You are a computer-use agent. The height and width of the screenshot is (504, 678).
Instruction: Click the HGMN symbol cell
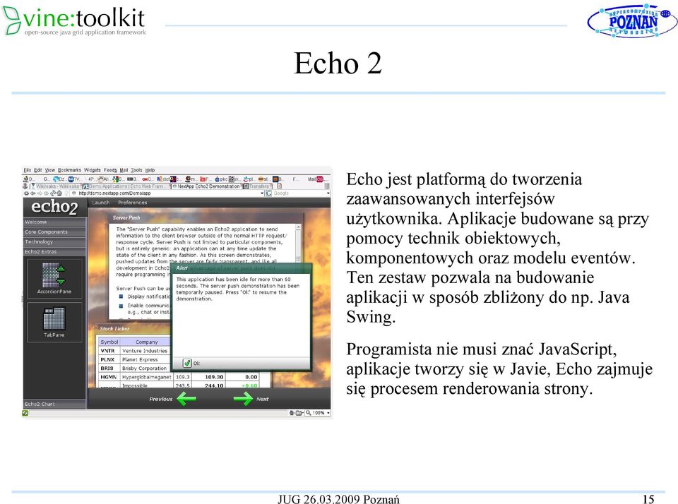coord(109,377)
